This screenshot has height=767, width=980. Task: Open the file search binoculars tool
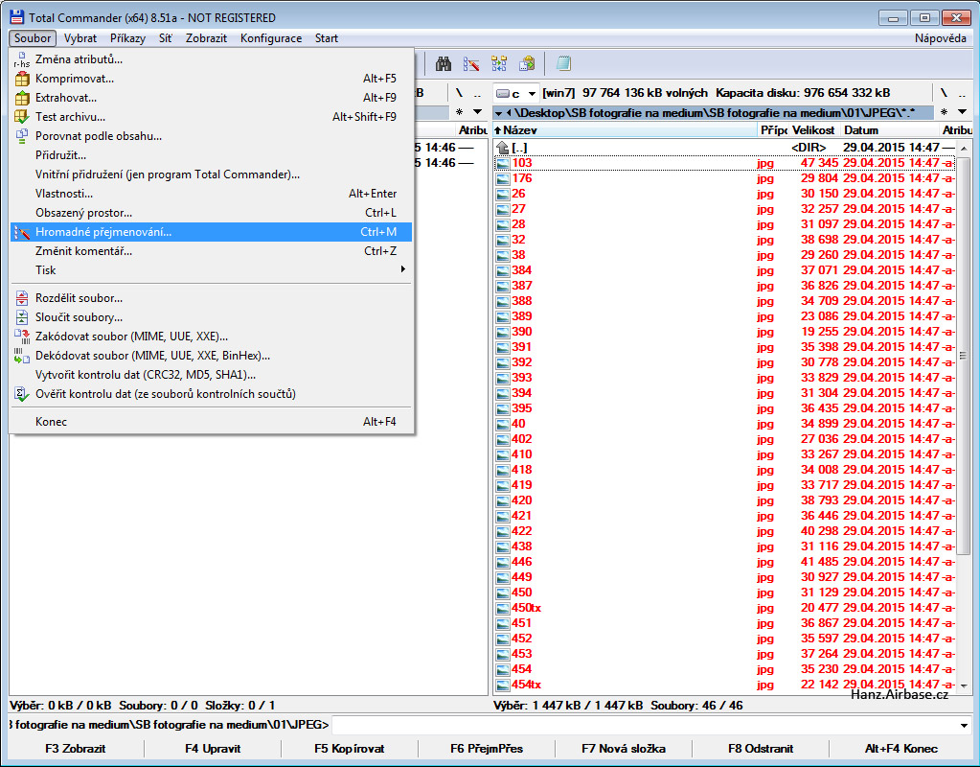tap(444, 64)
